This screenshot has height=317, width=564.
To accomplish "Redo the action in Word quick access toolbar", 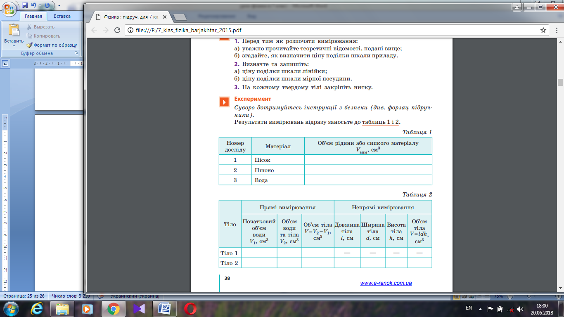I will click(x=47, y=5).
